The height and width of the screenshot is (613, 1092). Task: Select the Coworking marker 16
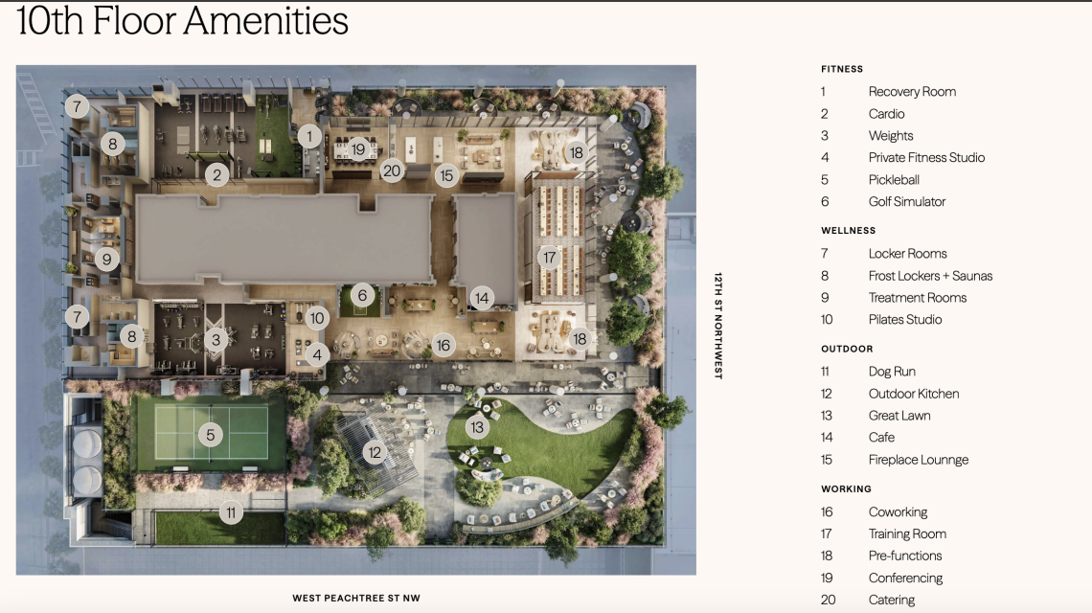point(443,345)
